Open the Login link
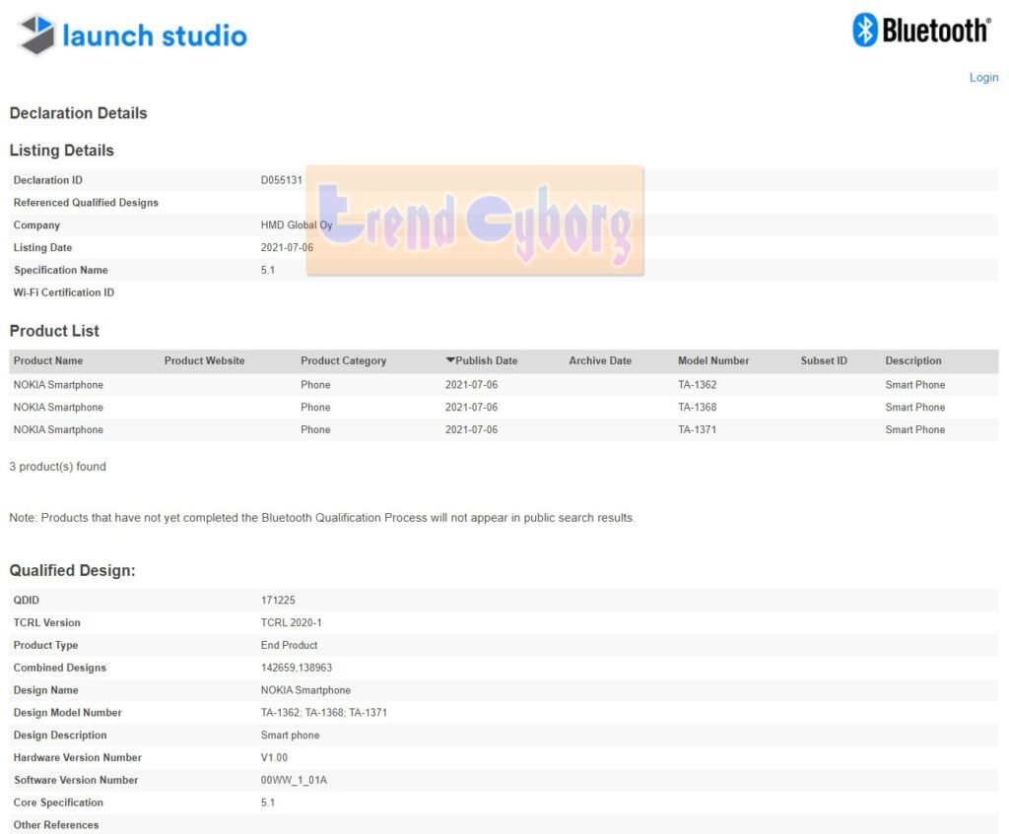Screen dimensions: 1009x834 (983, 78)
